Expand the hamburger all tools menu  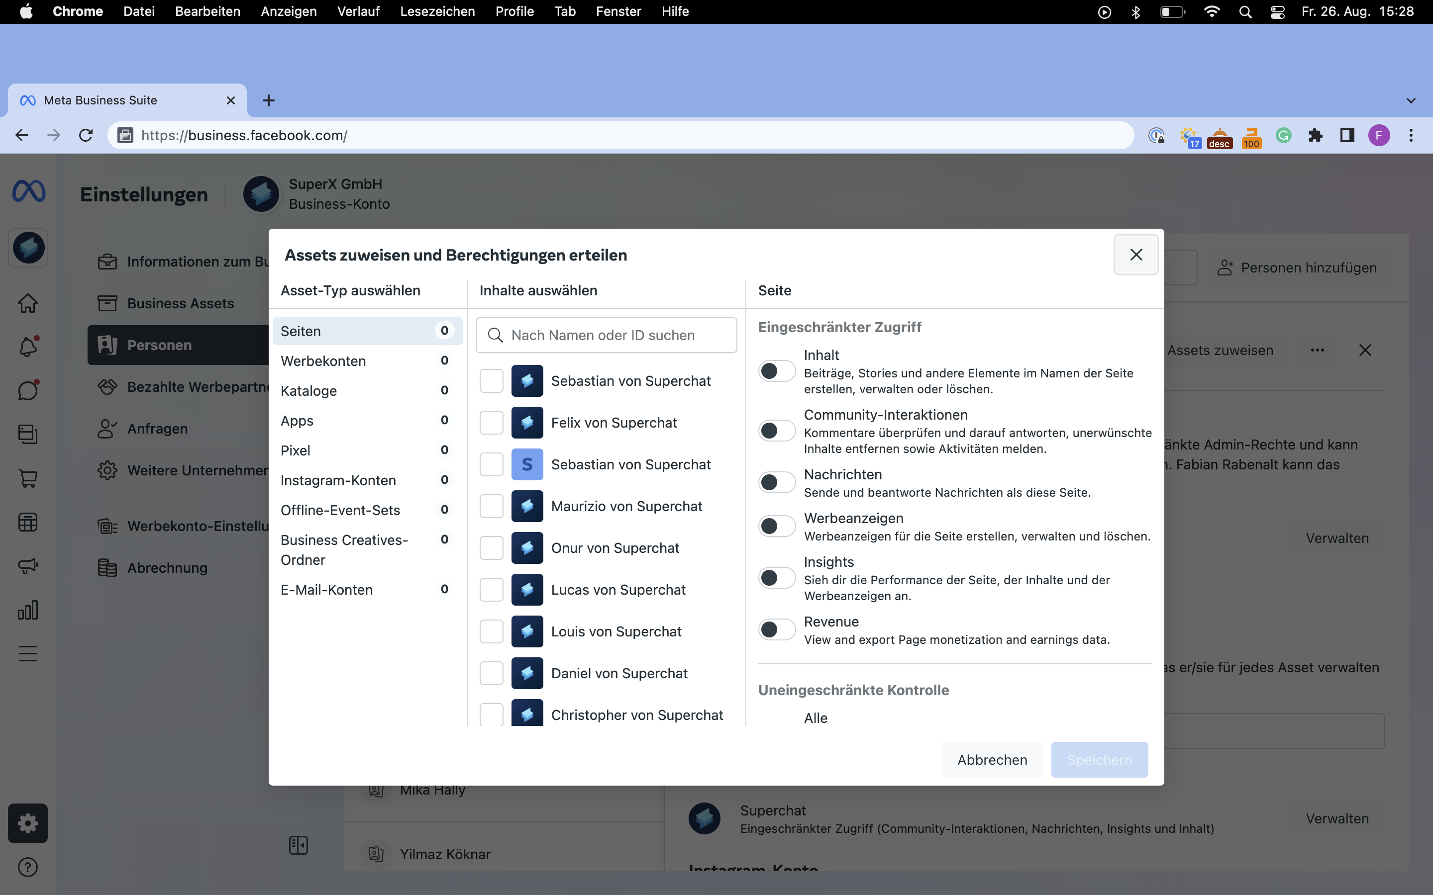point(28,653)
